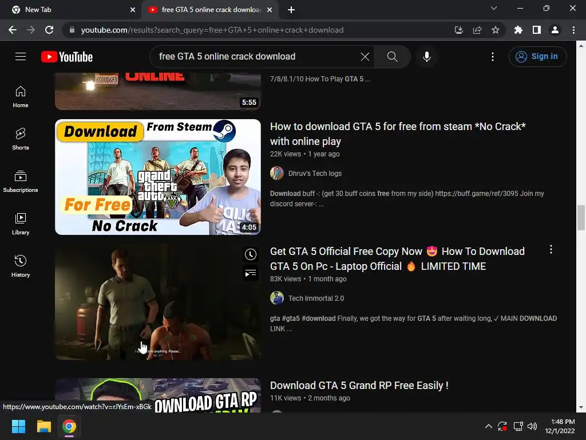Open action menu for Get GTA 5 Official video

(551, 250)
